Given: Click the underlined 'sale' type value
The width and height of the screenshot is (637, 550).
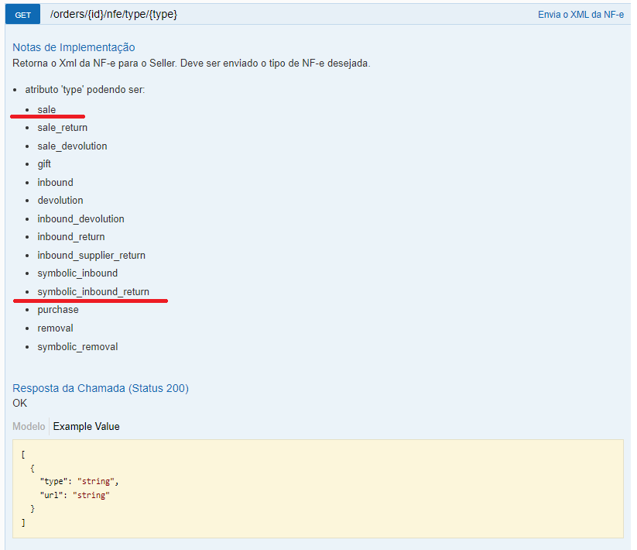Looking at the screenshot, I should coord(46,110).
